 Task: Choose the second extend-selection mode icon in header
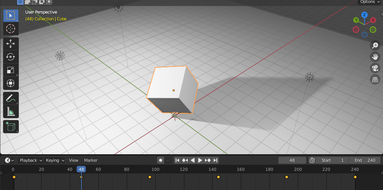pyautogui.click(x=28, y=2)
